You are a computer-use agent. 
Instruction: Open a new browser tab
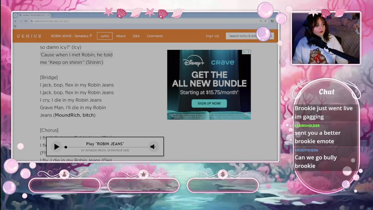(x=53, y=15)
